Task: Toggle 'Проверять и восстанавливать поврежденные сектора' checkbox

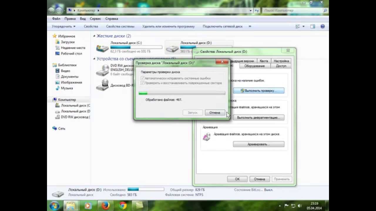Action: coord(143,83)
